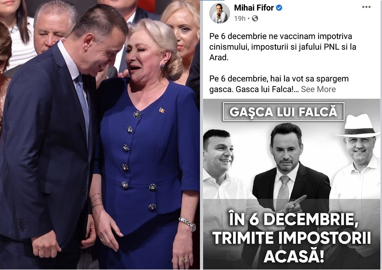Viewport: 382px width, 270px height.
Task: Click the pointing finger hand in graphic
Action: click(295, 204)
